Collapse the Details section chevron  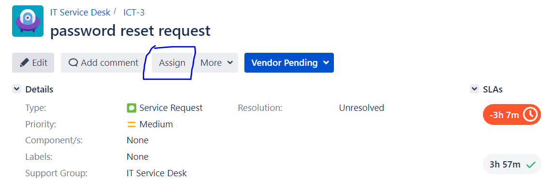click(16, 89)
